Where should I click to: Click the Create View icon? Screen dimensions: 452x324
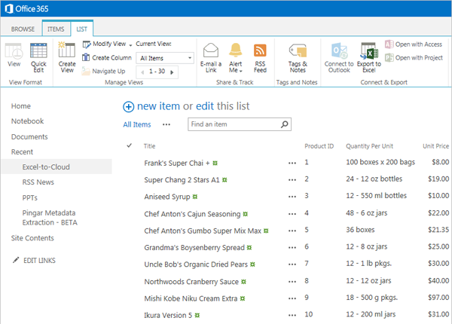tap(66, 57)
